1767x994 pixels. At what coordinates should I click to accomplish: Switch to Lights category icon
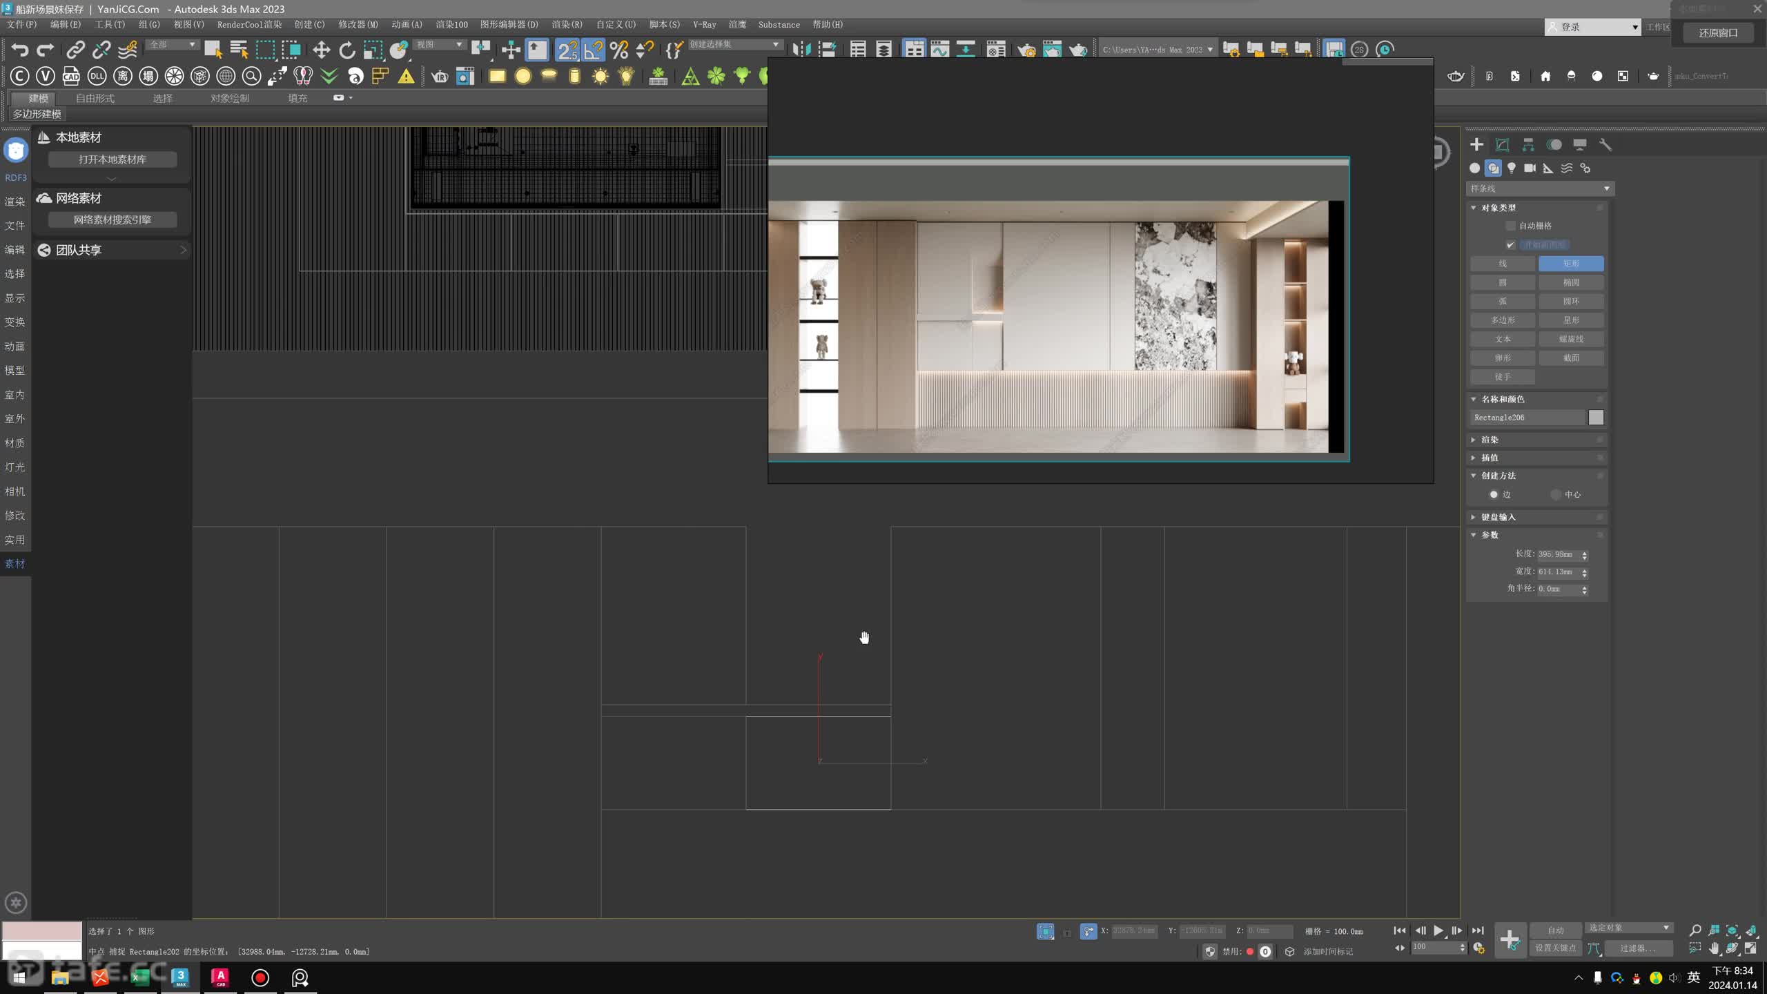(x=1512, y=168)
